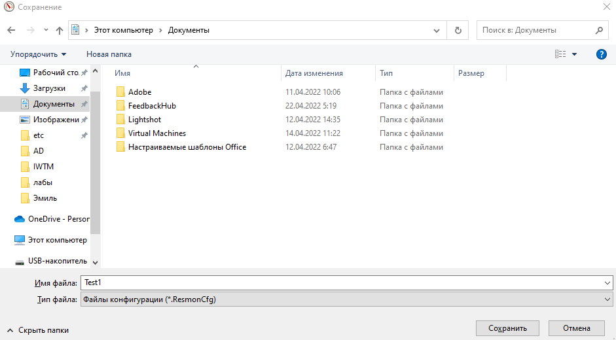616x340 pixels.
Task: Click the search magnifier icon
Action: click(598, 30)
